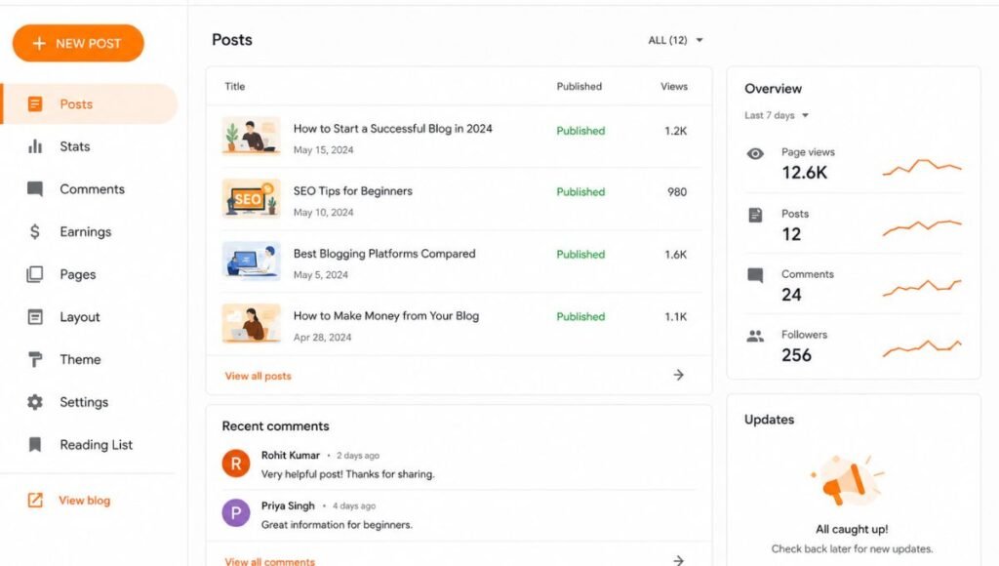Open the View all comments link
999x566 pixels.
click(x=269, y=561)
